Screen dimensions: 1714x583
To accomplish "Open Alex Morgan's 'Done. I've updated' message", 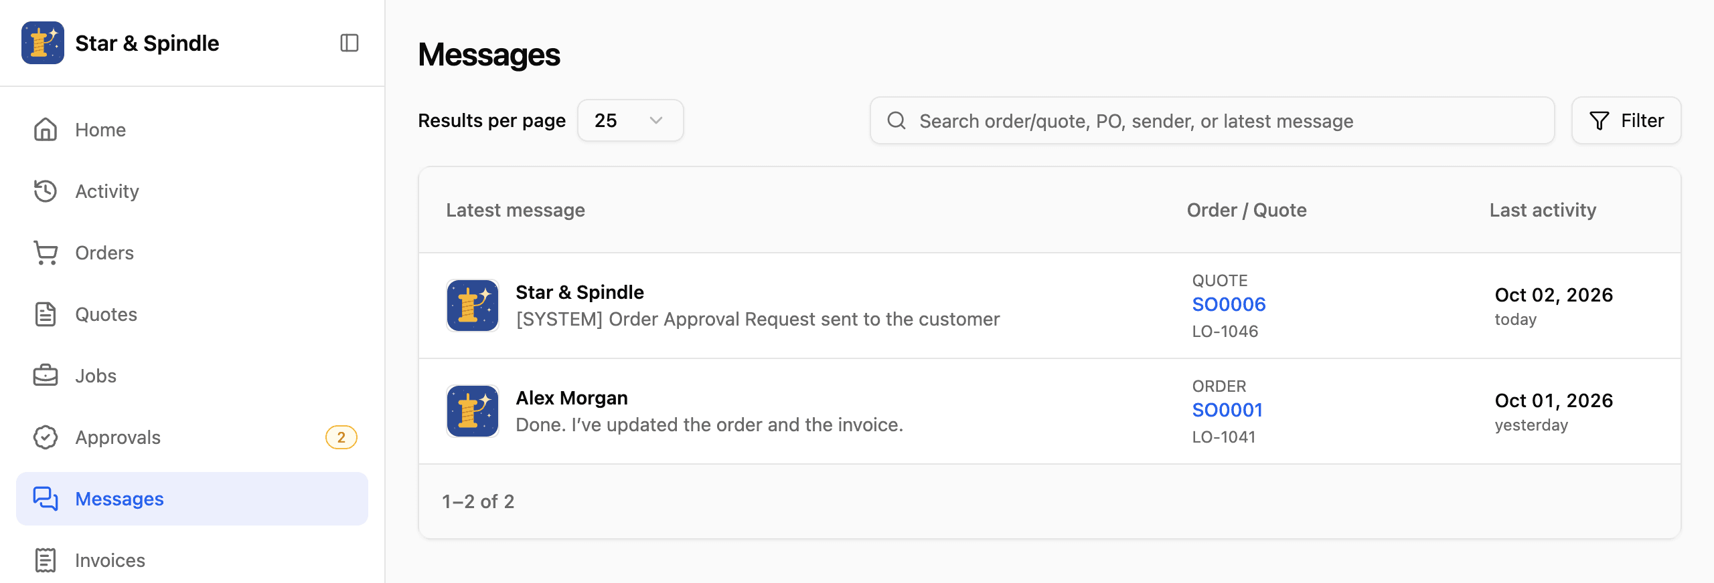I will (x=710, y=425).
